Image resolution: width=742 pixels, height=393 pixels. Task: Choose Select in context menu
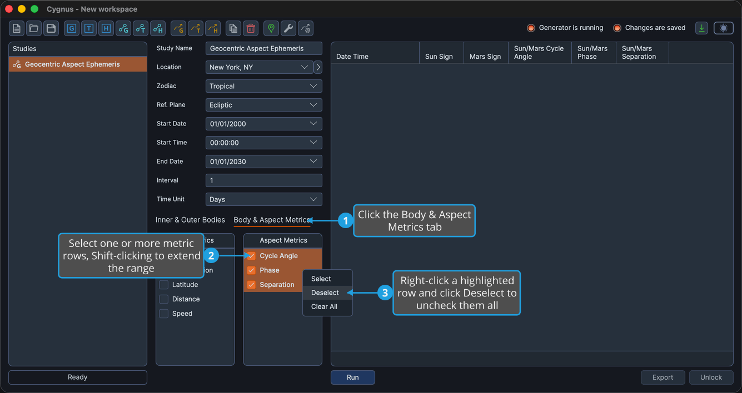(x=327, y=279)
